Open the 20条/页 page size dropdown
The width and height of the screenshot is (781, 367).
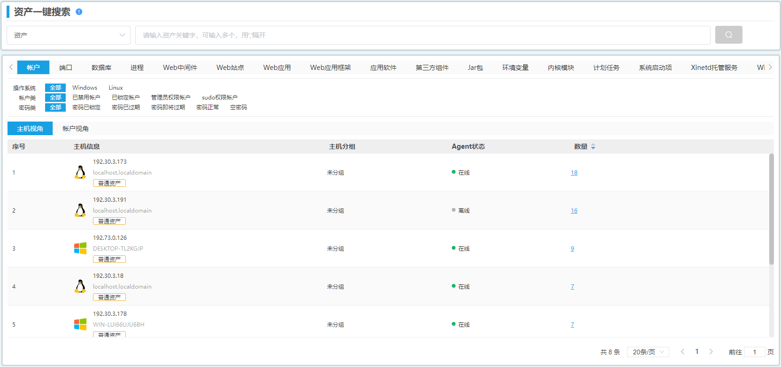648,352
